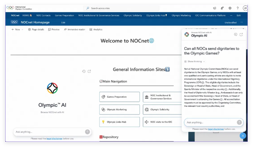Click the Olympic rings logo beside NOCnet Homepage
The image size is (253, 147).
14,22
